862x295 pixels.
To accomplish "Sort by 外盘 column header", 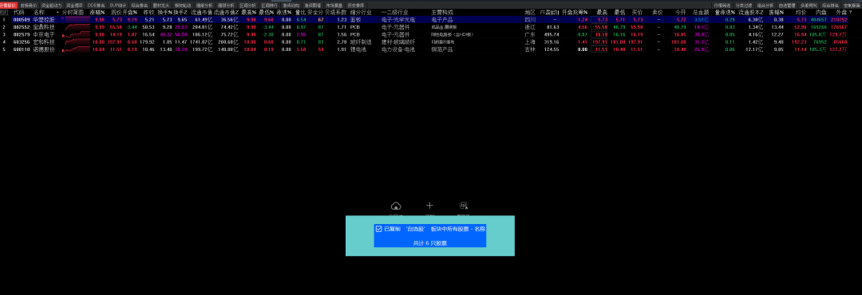I will pos(841,11).
